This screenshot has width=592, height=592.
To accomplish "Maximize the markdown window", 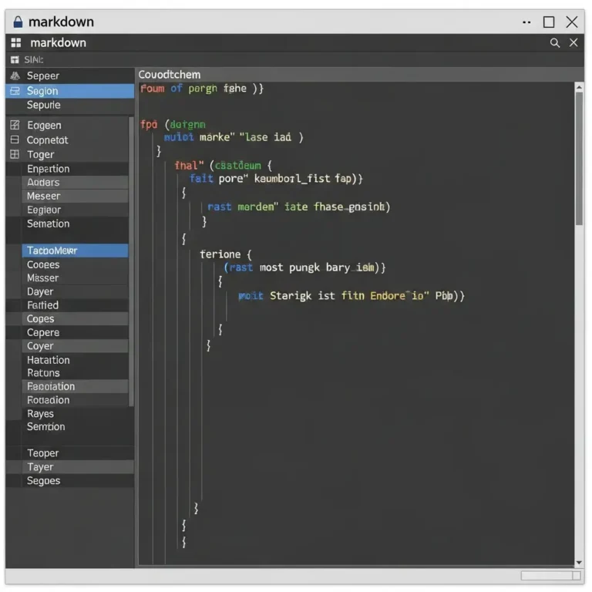I will [549, 22].
